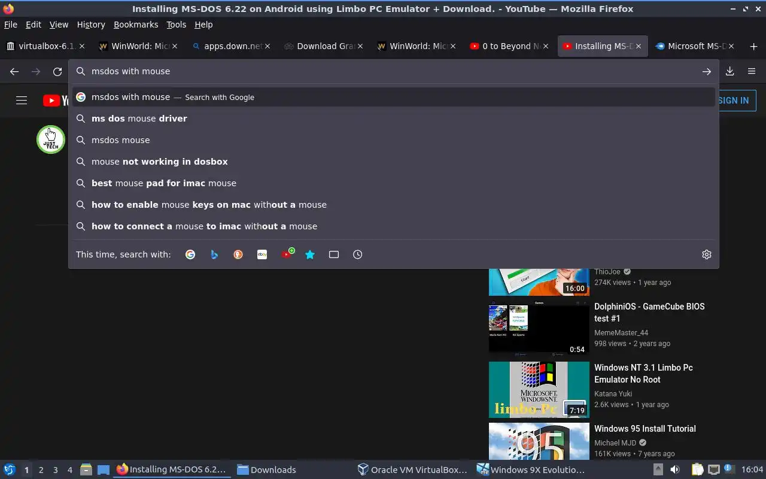
Task: Choose 'how to enable mouse keys on mac'
Action: 394,205
